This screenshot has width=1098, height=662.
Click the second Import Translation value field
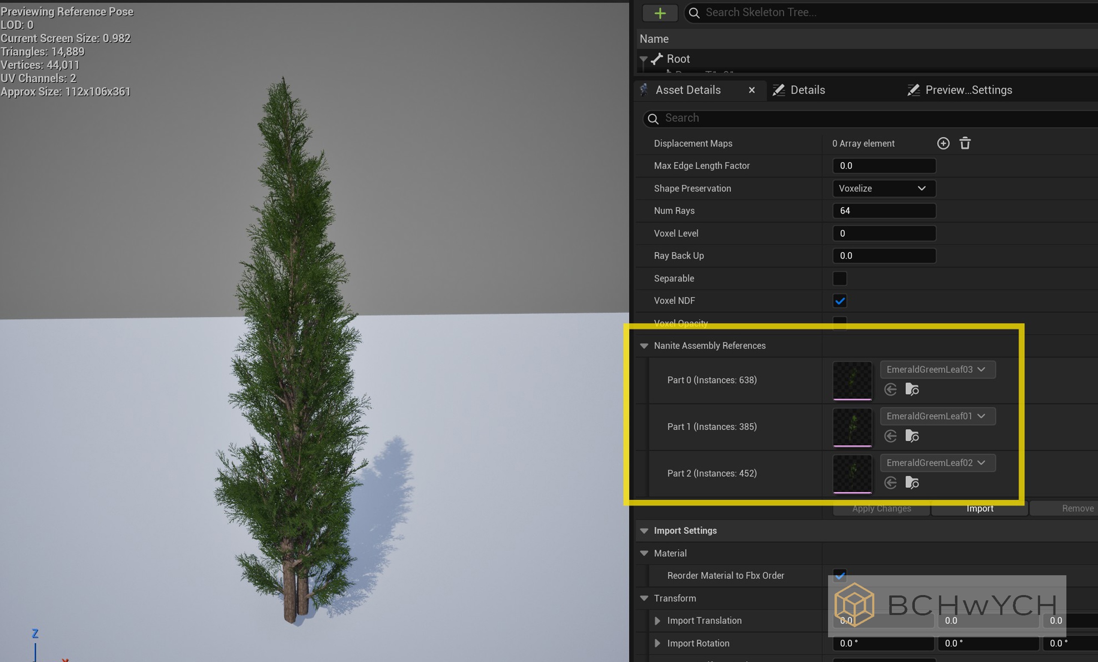pyautogui.click(x=988, y=621)
